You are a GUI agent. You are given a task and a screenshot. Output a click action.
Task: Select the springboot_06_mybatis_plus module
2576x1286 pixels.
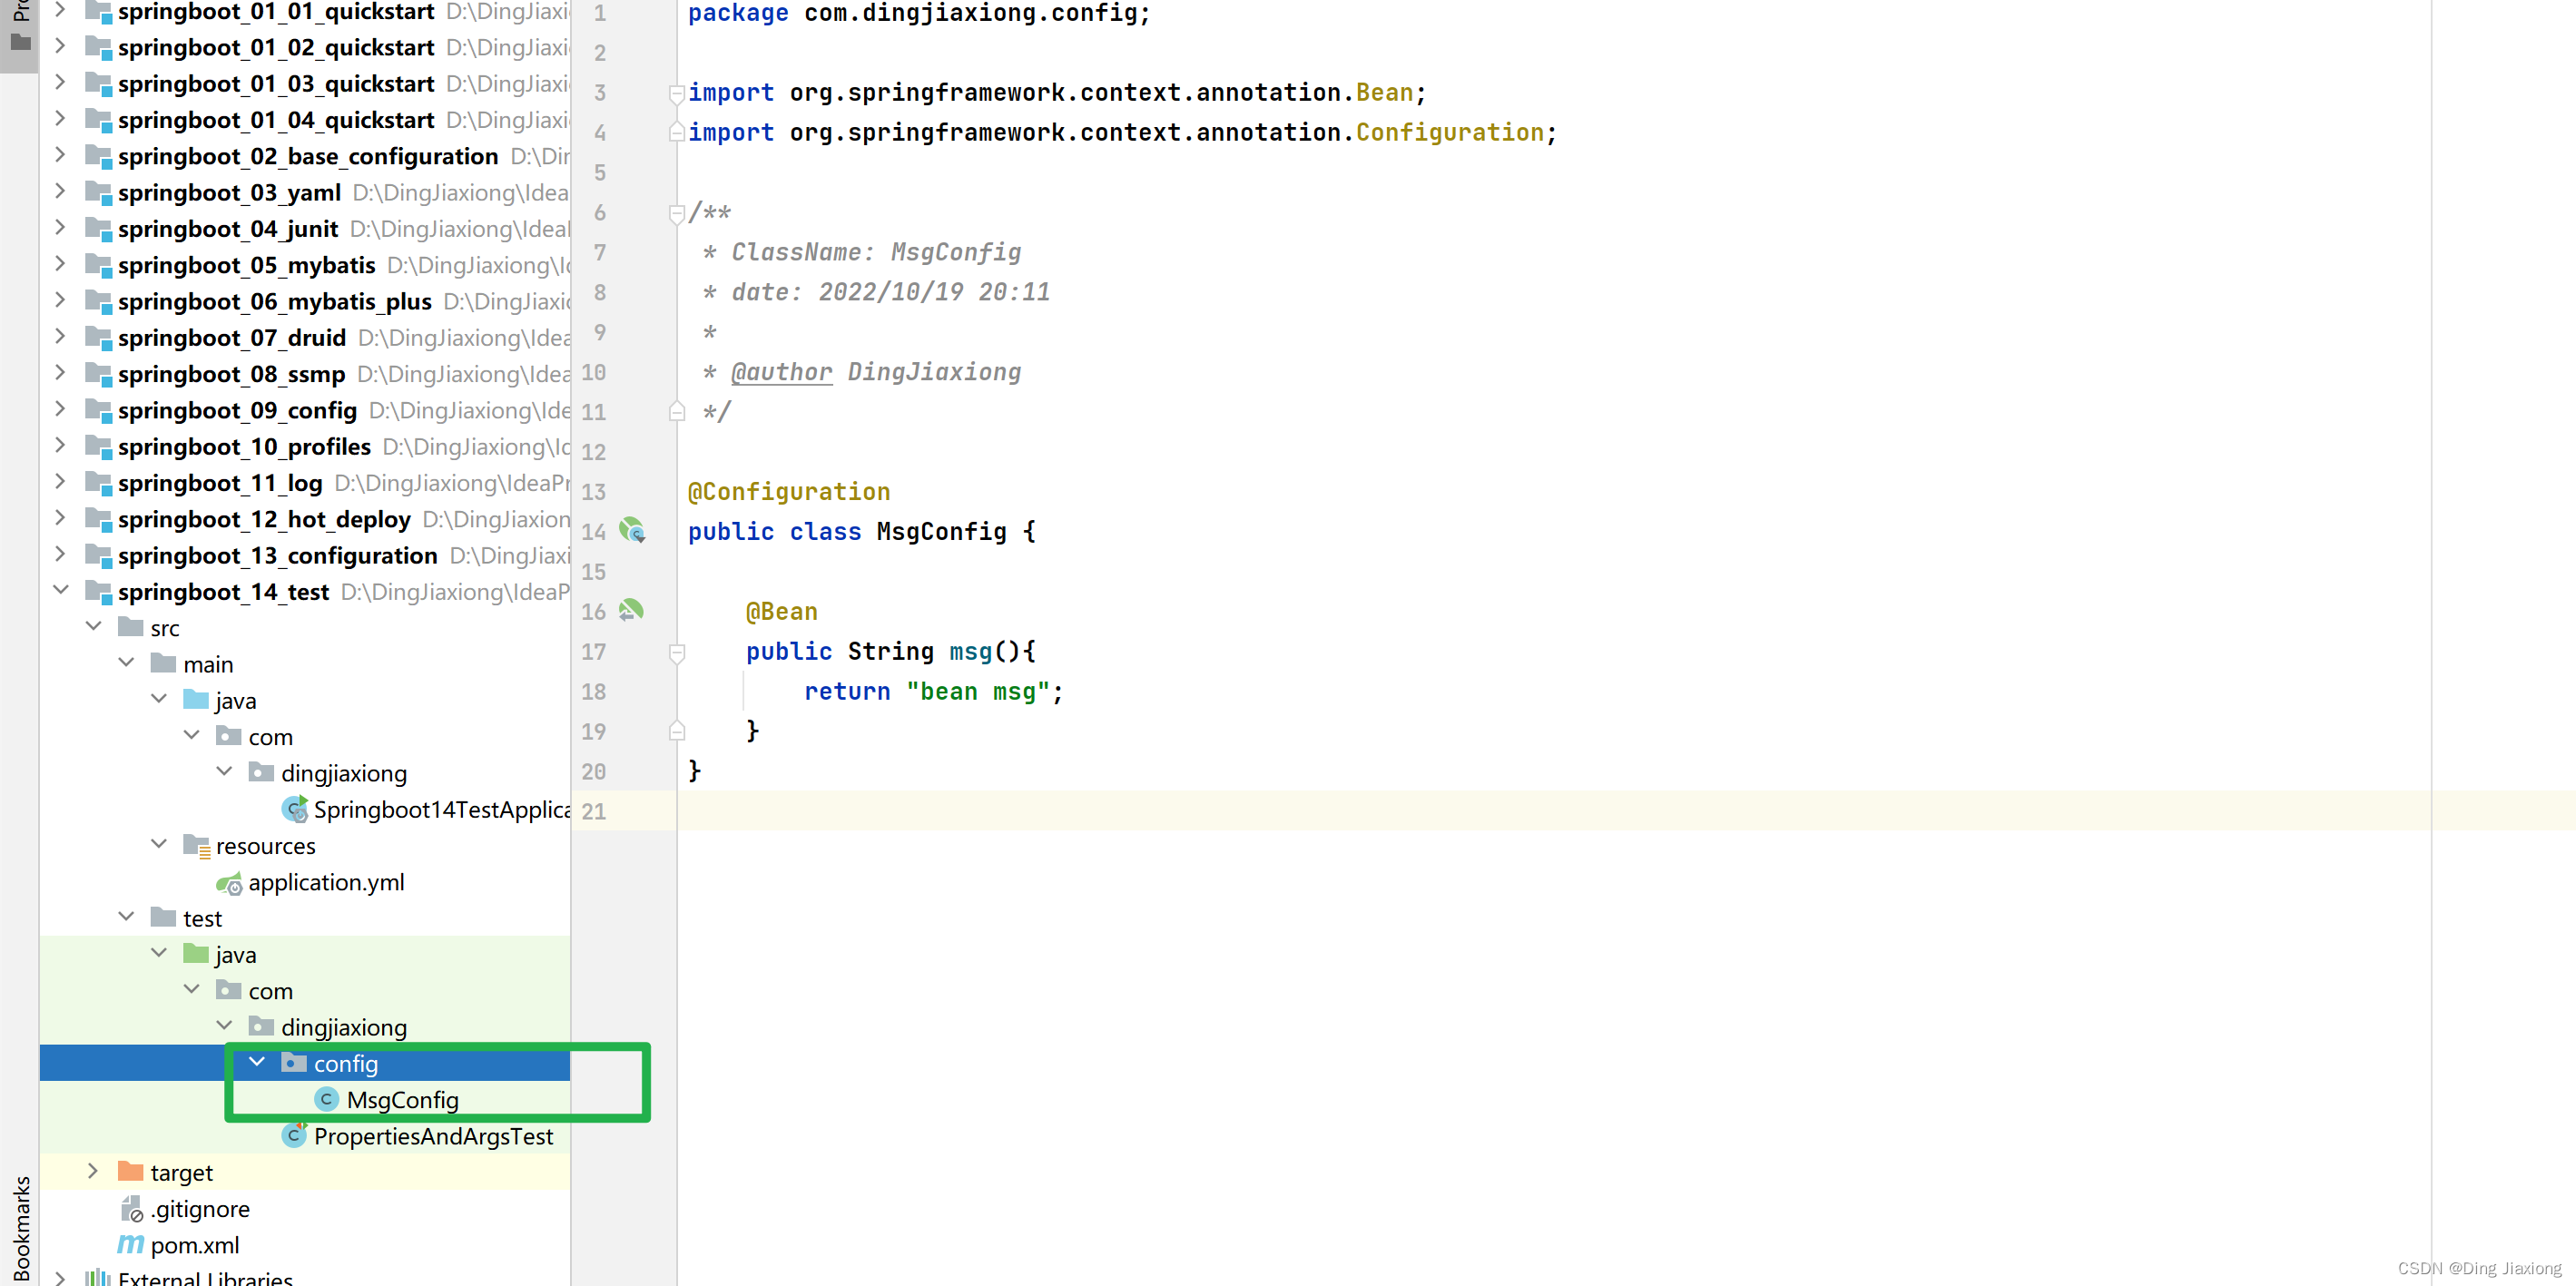(x=275, y=301)
